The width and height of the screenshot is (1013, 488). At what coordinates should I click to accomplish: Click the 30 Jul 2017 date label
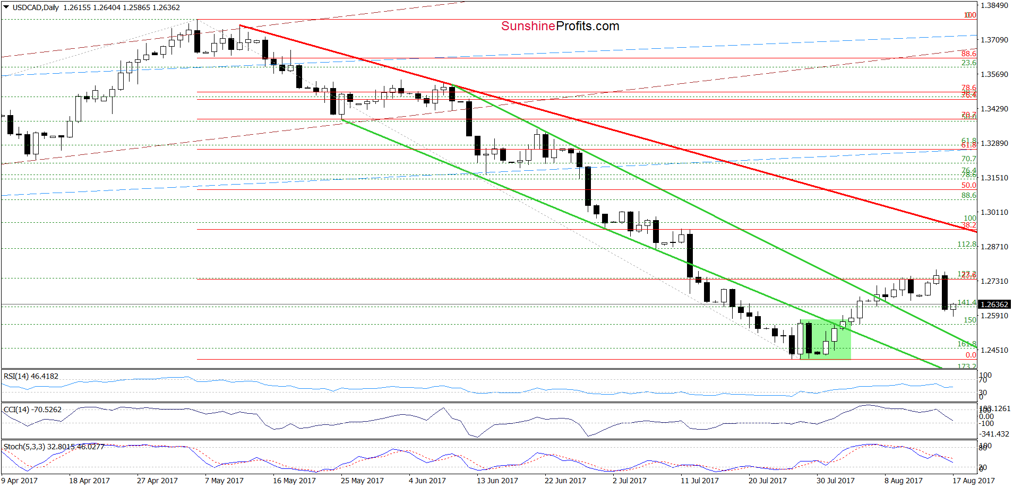[836, 481]
